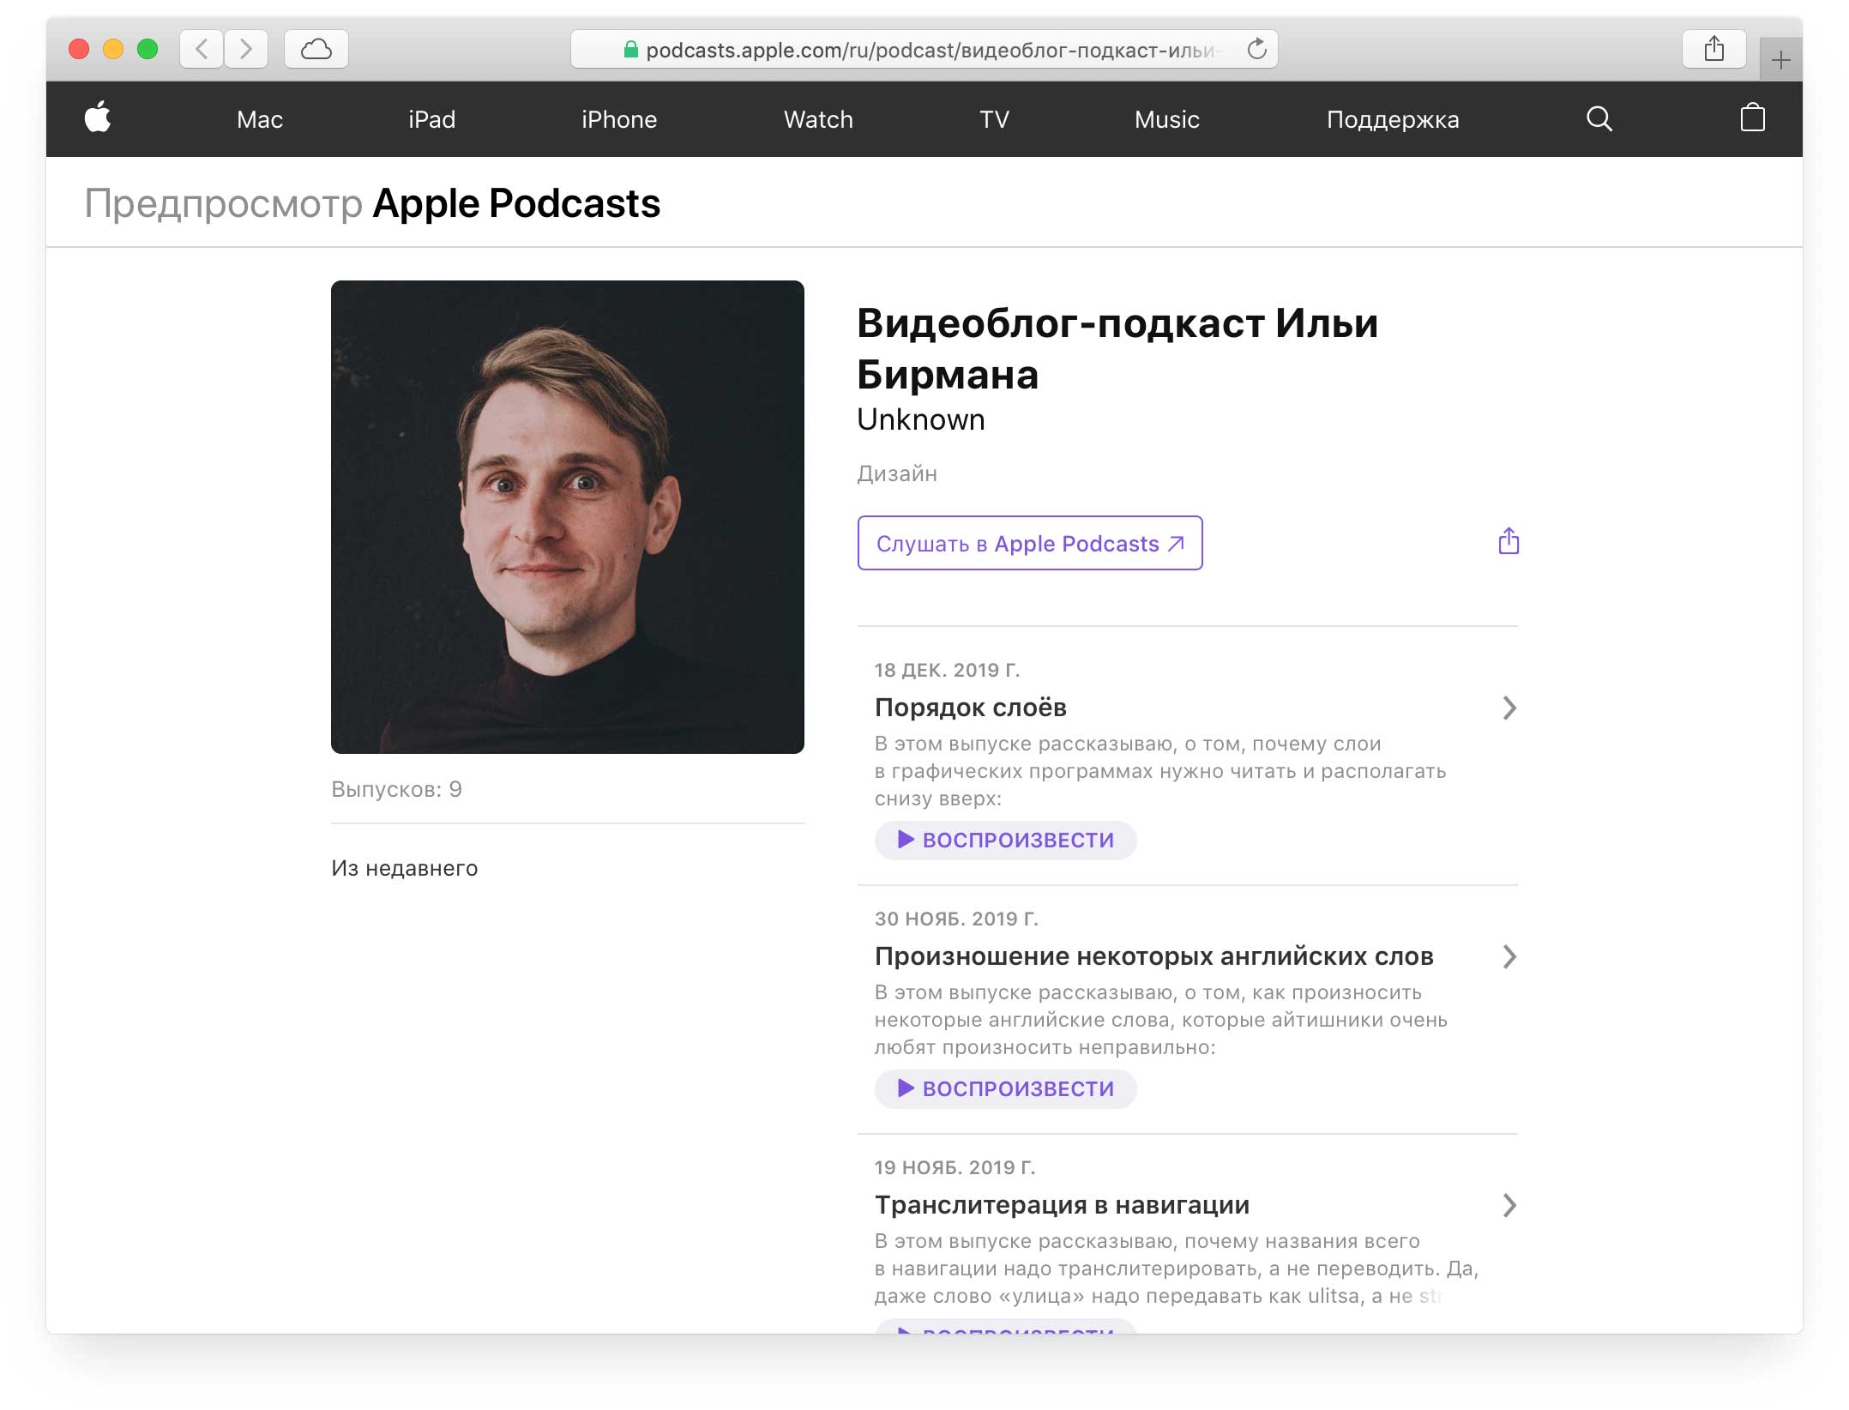Open the shopping bag icon
1849x1410 pixels.
coord(1752,117)
